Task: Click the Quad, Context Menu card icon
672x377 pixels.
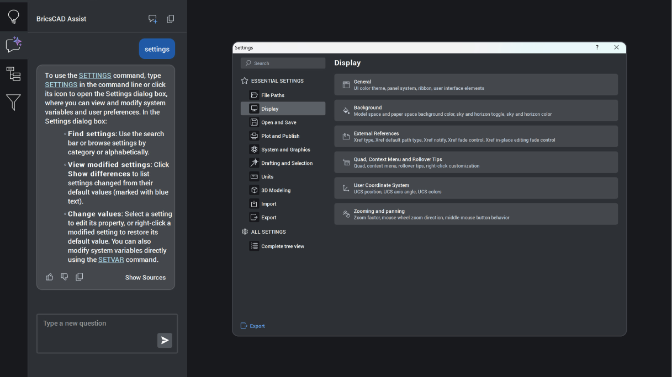Action: click(x=346, y=163)
